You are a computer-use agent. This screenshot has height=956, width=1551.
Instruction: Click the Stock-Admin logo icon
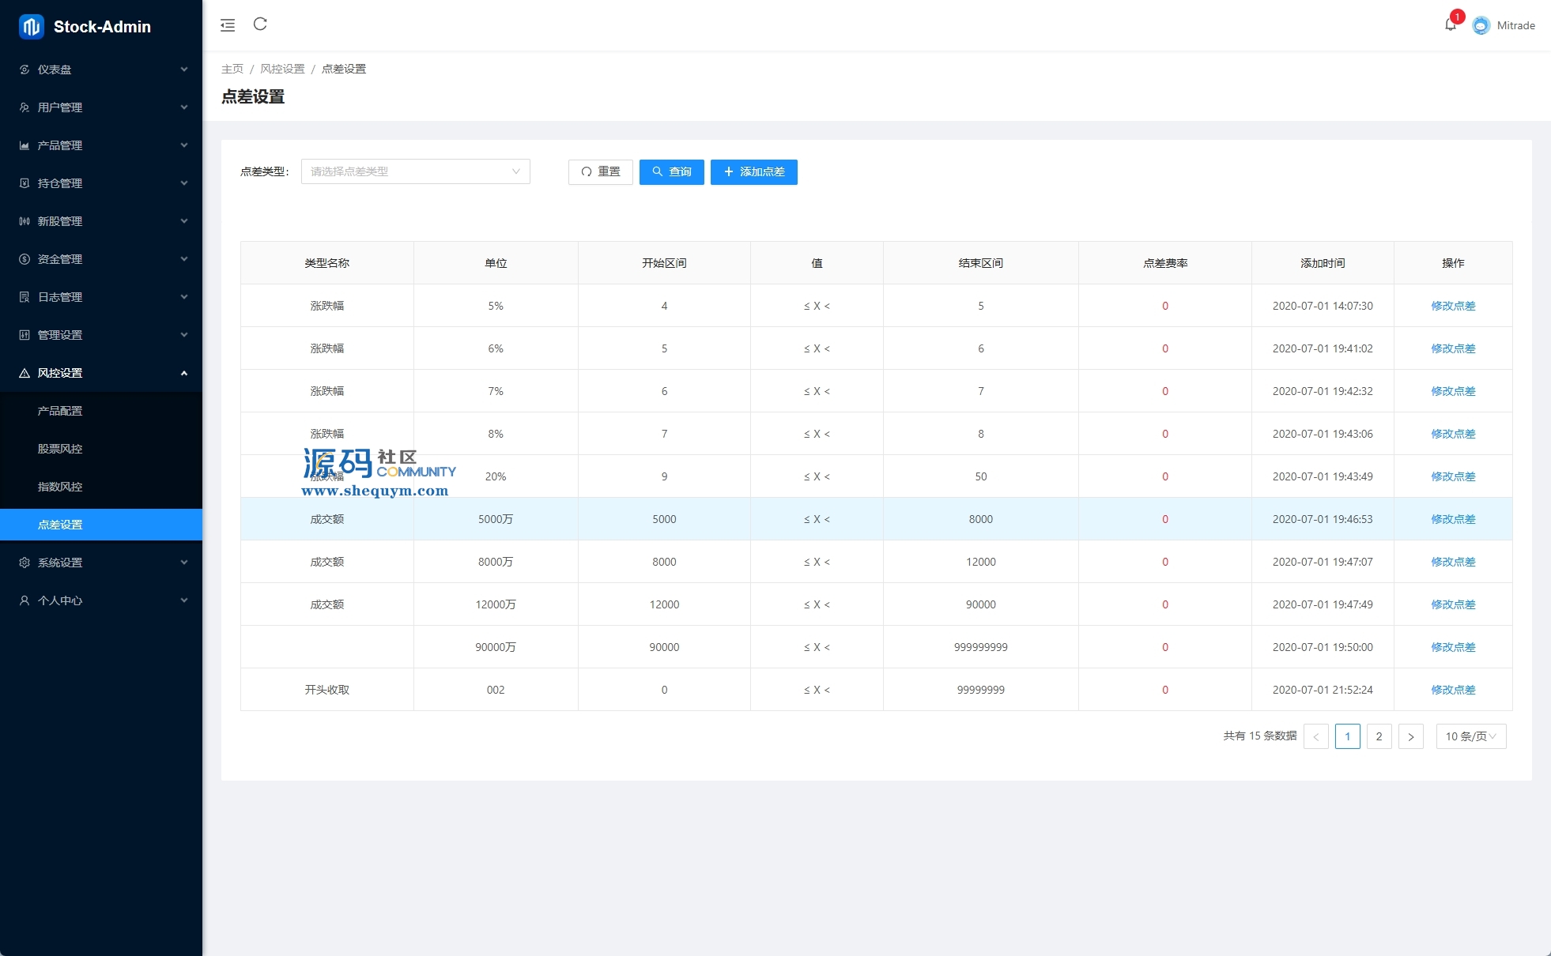click(x=32, y=26)
